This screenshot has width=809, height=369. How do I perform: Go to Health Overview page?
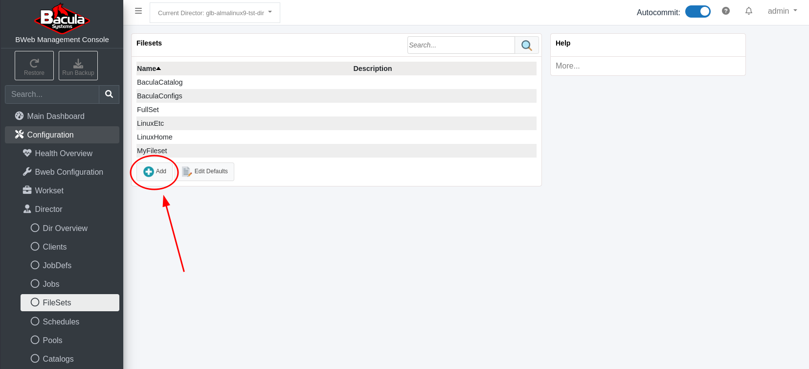(x=63, y=153)
